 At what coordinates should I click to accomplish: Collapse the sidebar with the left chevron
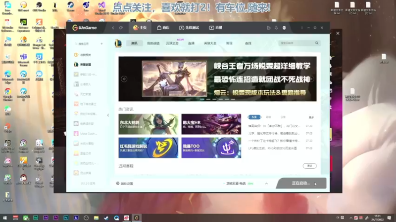[x=108, y=115]
